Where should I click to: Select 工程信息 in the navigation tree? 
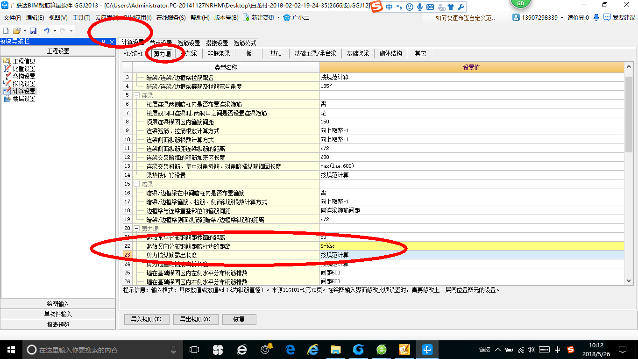[x=24, y=61]
